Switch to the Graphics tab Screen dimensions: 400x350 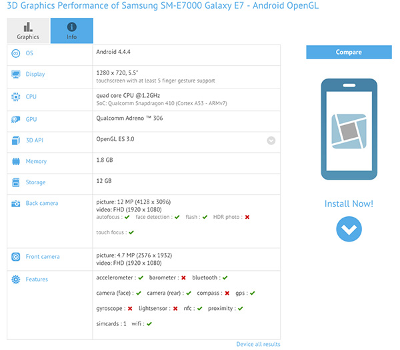[x=28, y=31]
